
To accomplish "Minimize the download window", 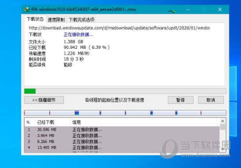I will [x=188, y=10].
